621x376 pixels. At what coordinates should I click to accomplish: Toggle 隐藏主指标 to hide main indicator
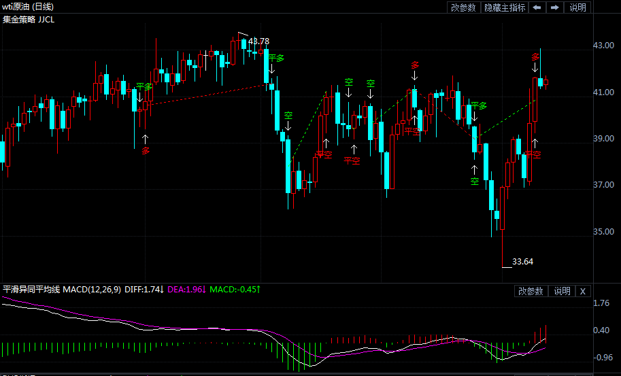504,7
